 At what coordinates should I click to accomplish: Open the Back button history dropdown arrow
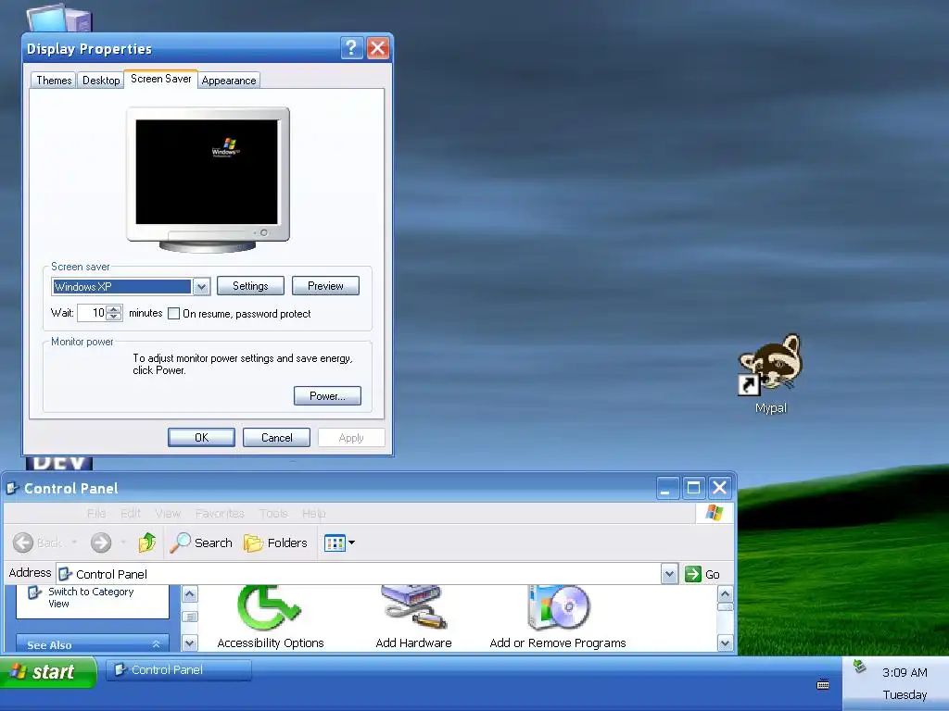click(74, 543)
